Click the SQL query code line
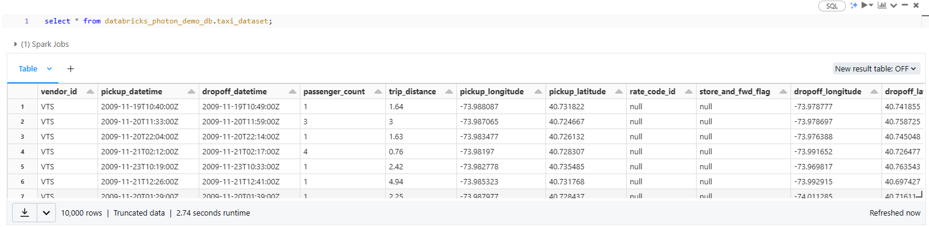929x227 pixels. (159, 21)
